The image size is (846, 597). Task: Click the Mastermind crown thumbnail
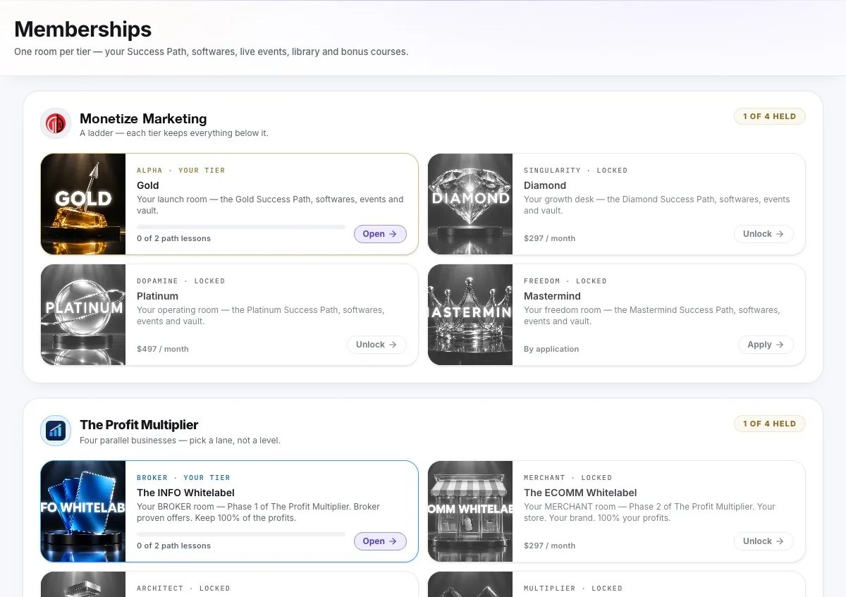[x=470, y=315]
